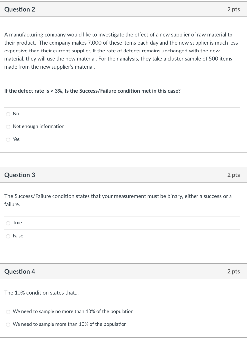
Task: Choose the "Not enough information" radio button
Action: tap(8, 127)
